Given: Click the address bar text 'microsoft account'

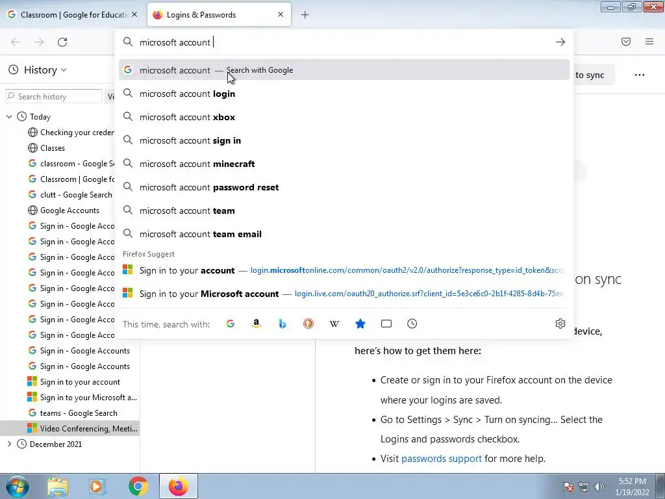Looking at the screenshot, I should [175, 42].
